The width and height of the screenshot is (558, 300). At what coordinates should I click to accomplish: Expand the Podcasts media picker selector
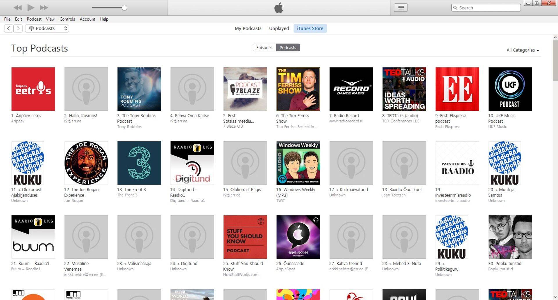65,28
